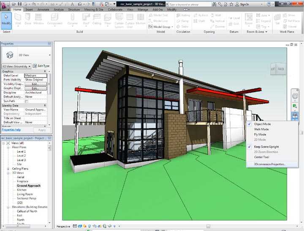This screenshot has width=304, height=231.
Task: Click the Help question mark icon
Action: tap(269, 4)
